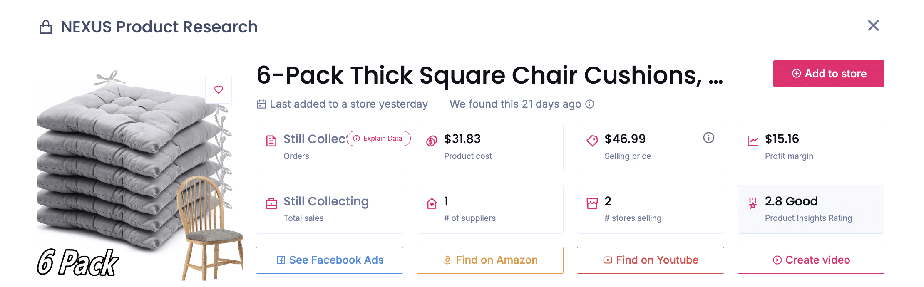
Task: Click the suppliers house icon
Action: click(x=432, y=203)
